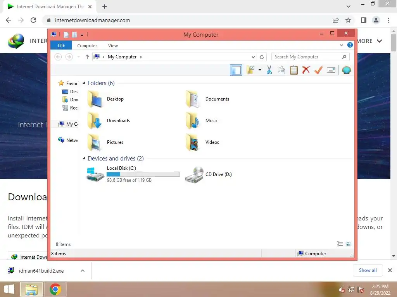Expand the ribbon with the chevron

pos(341,45)
